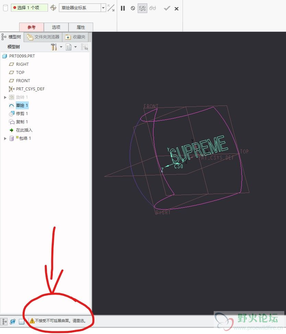Open the web browser status icon
The width and height of the screenshot is (286, 334).
tap(13, 321)
